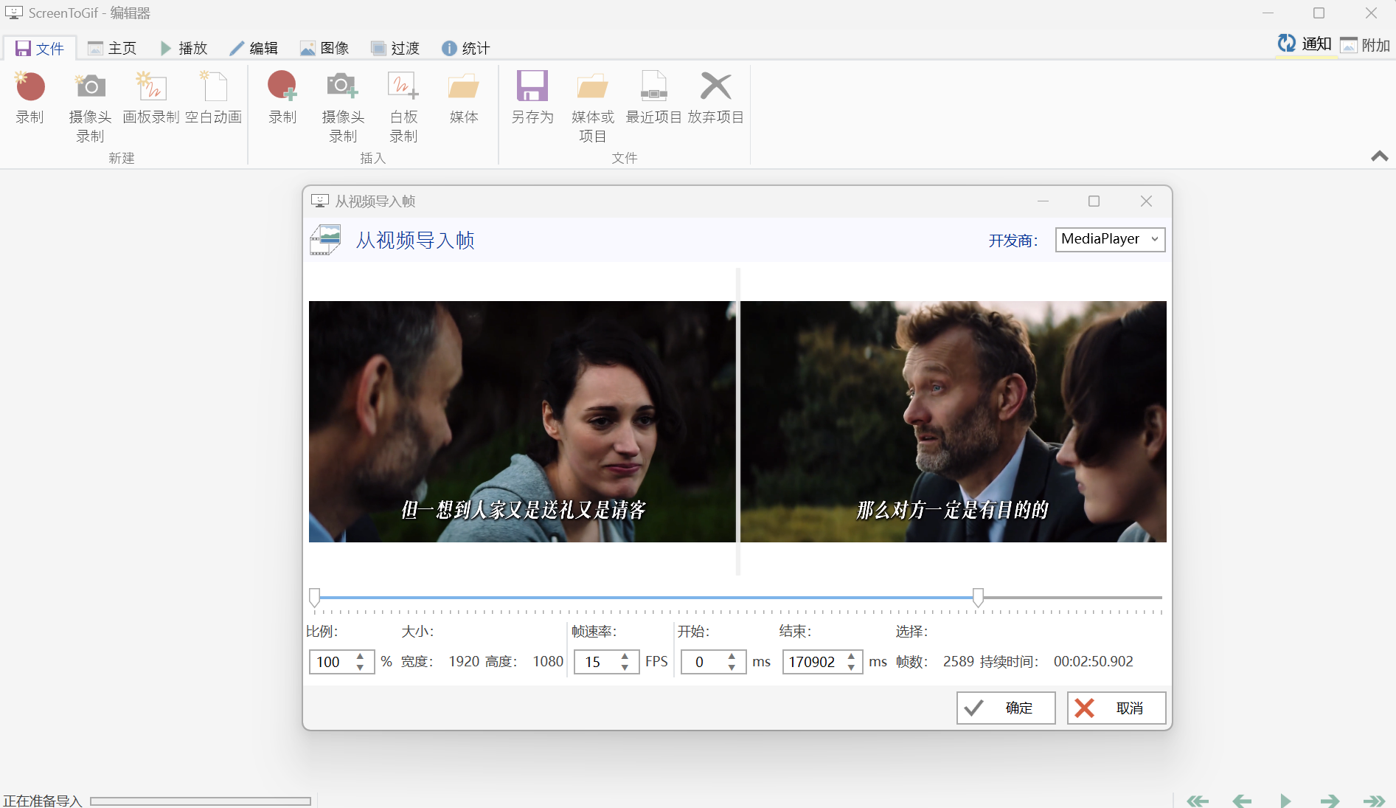
Task: Launch the 画板录制 board recorder
Action: (x=151, y=97)
